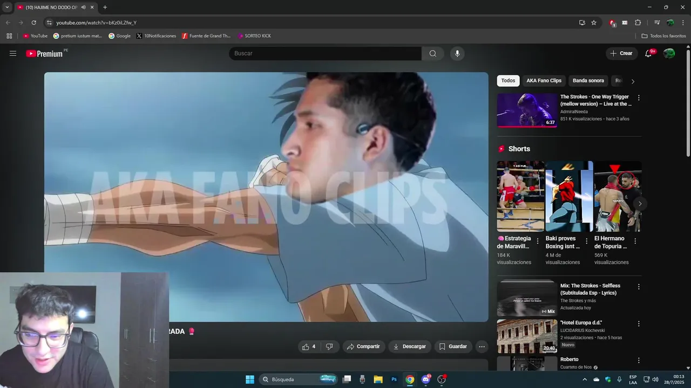Open Chrome extensions puzzle icon

coord(638,23)
